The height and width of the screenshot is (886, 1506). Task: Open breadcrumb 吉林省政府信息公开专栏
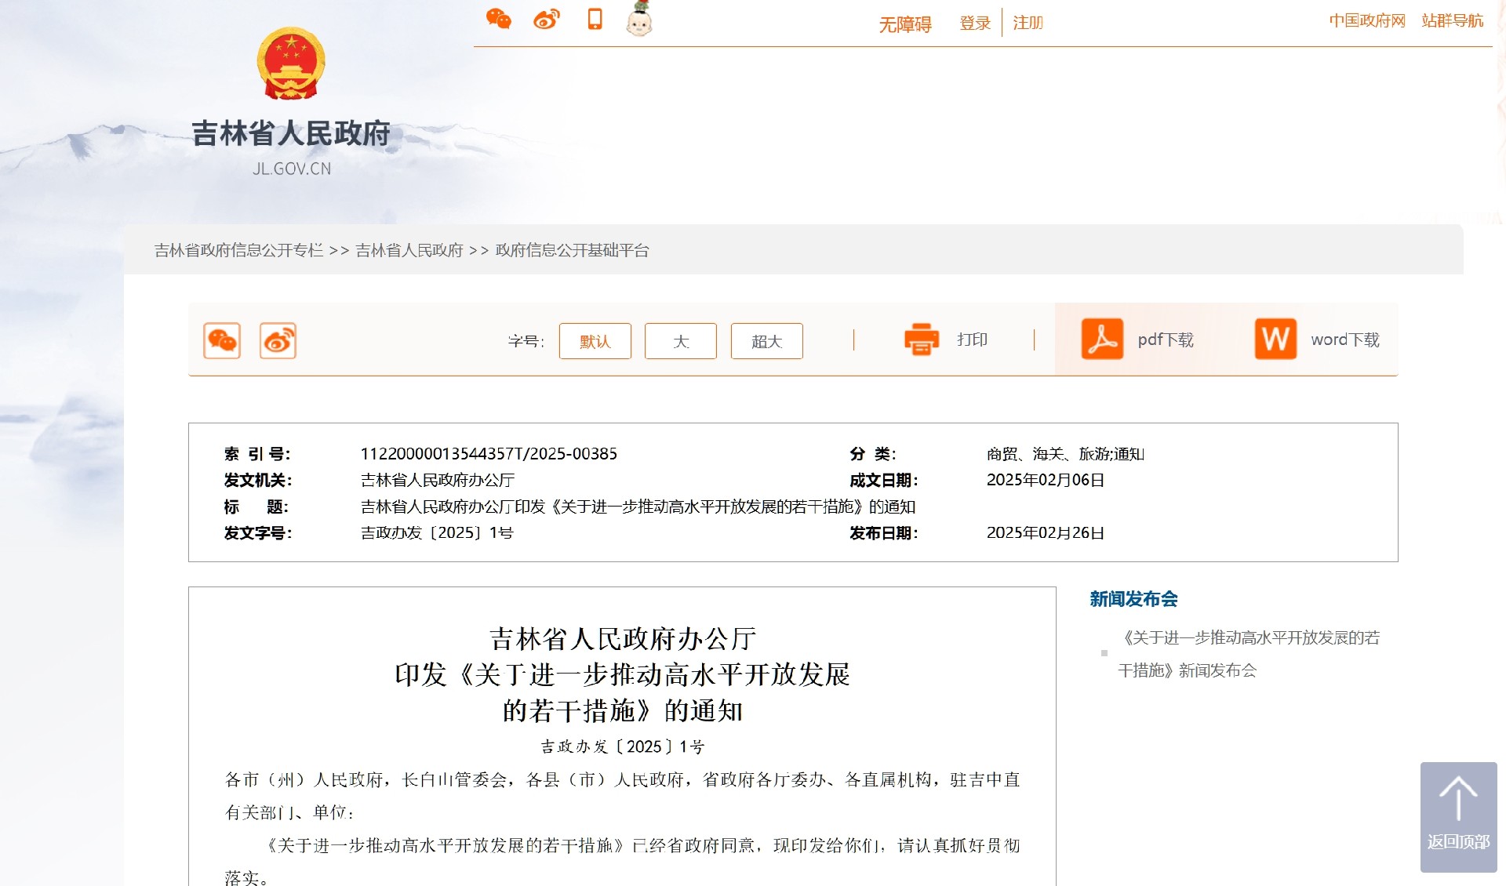coord(238,250)
